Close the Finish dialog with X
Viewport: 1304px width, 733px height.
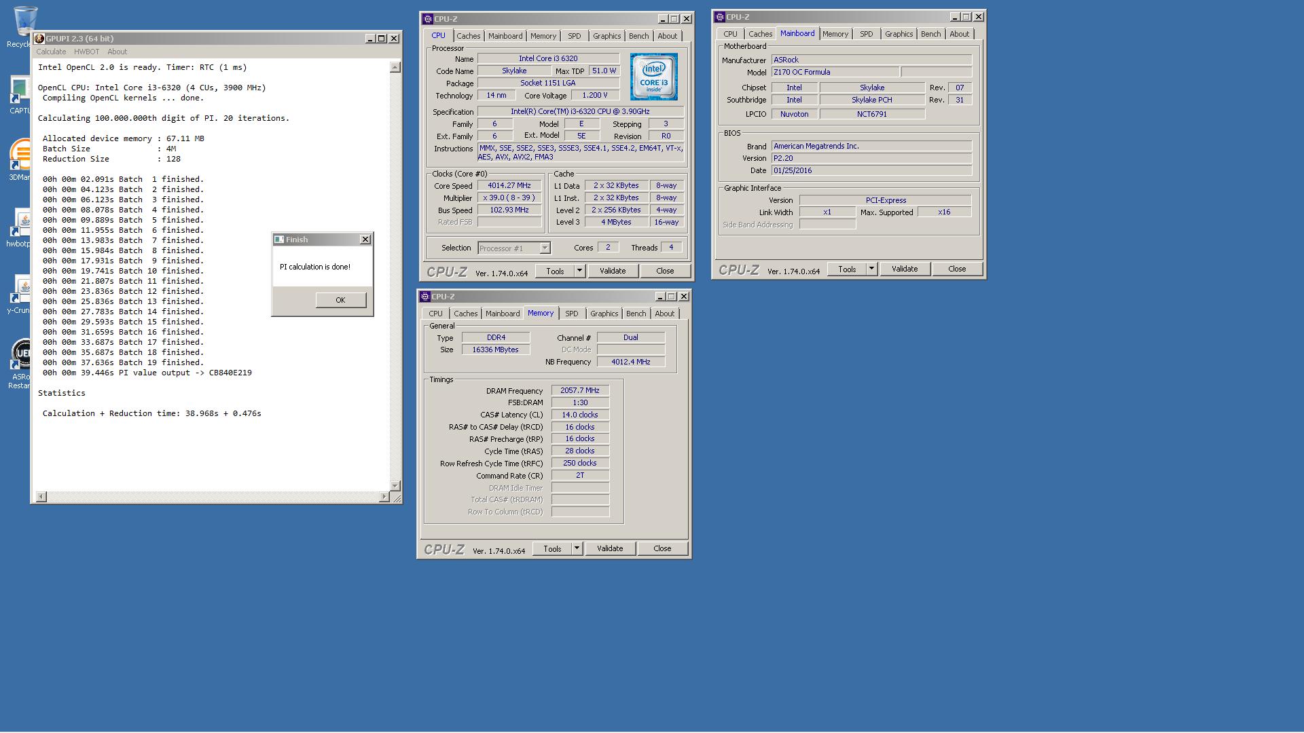coord(365,240)
